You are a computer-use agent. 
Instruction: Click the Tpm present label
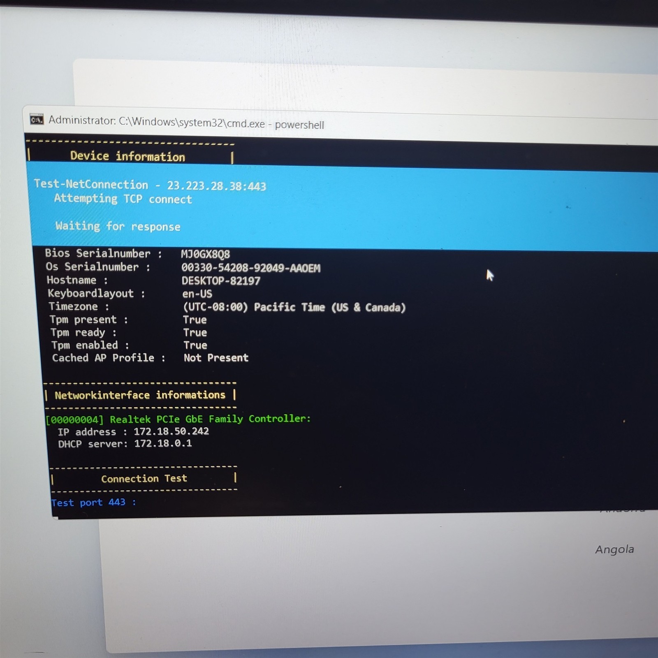coord(89,320)
